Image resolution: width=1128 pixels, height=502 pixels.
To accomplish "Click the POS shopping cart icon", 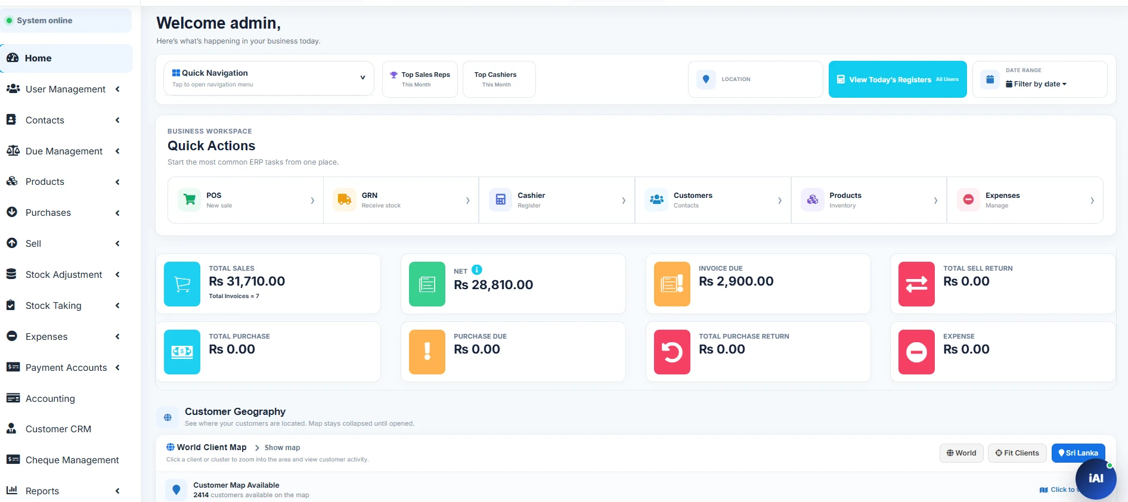I will (x=190, y=200).
